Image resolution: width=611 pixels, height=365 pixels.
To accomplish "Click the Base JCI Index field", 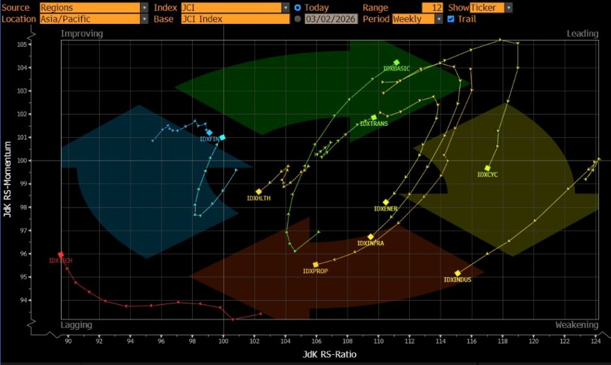I will click(x=235, y=19).
